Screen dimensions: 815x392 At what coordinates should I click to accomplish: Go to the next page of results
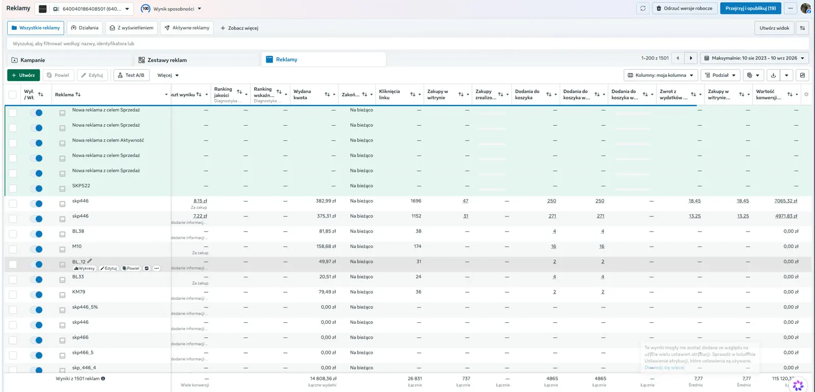(691, 58)
